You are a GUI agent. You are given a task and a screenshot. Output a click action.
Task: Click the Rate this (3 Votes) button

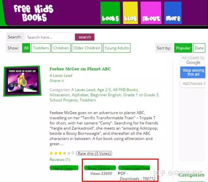click(94, 153)
